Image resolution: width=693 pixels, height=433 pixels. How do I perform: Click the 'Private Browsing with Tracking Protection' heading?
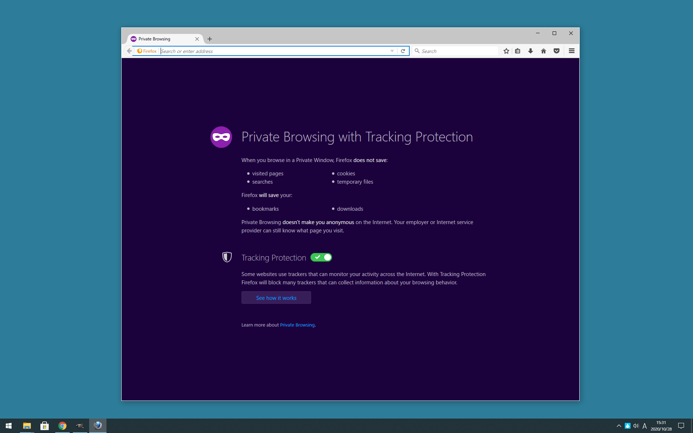(x=357, y=137)
